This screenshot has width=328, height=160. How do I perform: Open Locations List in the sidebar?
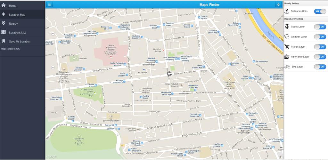tap(23, 33)
